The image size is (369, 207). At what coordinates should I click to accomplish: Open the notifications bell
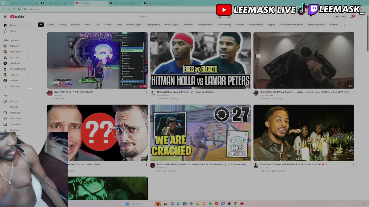[352, 17]
